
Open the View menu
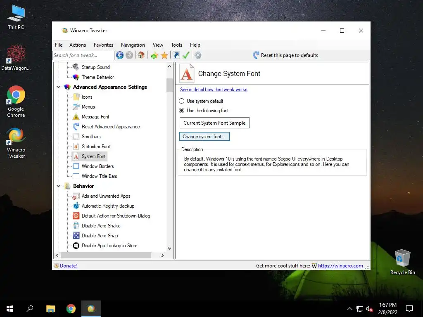point(158,45)
